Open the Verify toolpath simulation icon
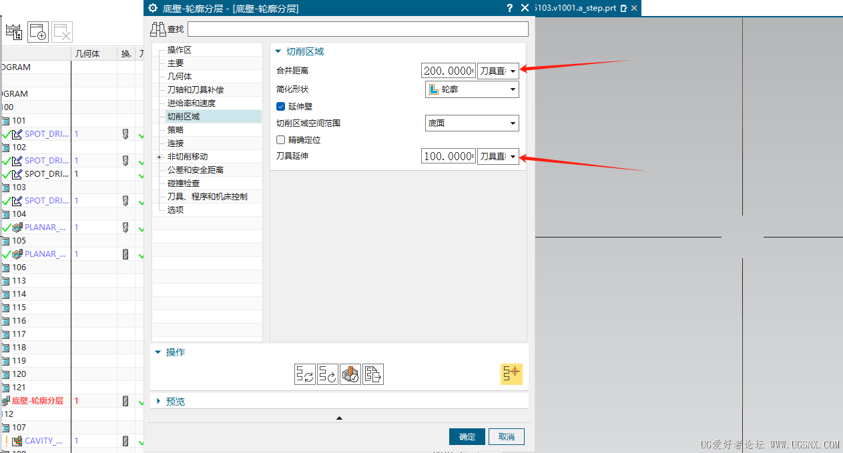The height and width of the screenshot is (453, 843). (350, 374)
